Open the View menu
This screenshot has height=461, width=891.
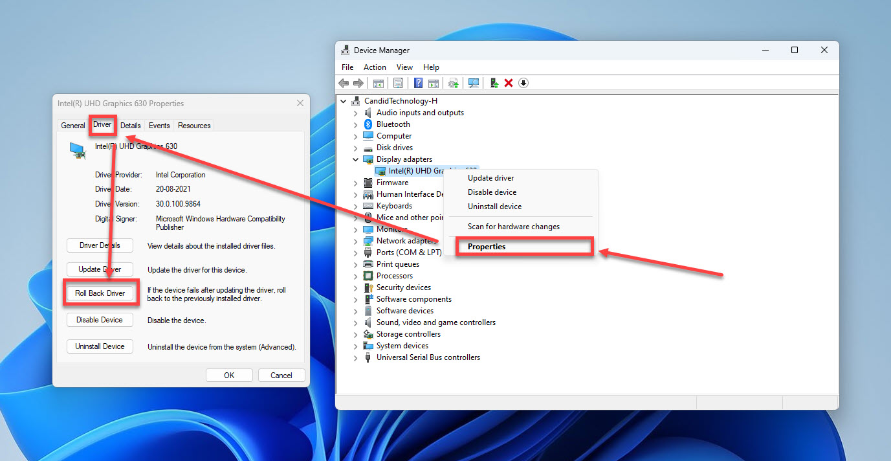(x=404, y=67)
